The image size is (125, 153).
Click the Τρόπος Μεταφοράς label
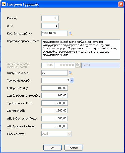[19, 81]
